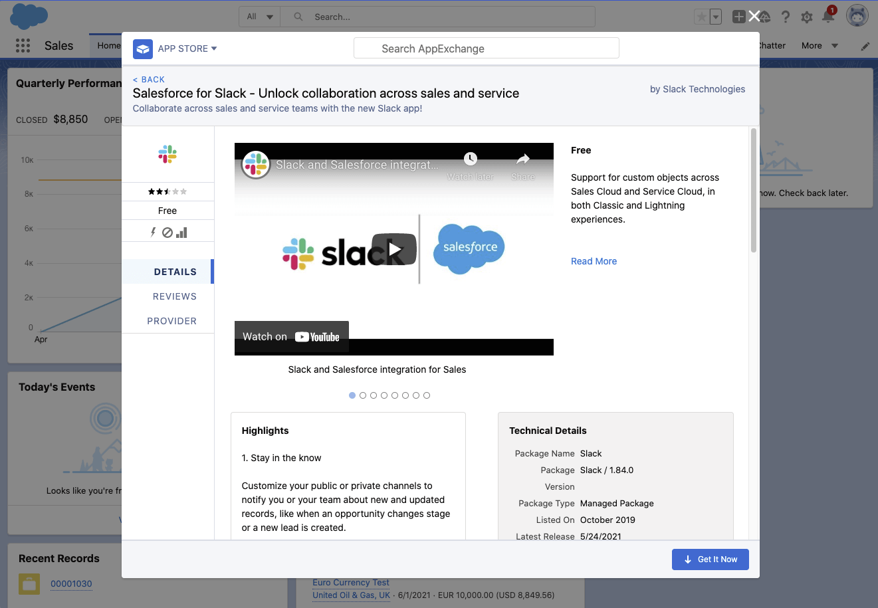Select the last carousel dot
This screenshot has height=608, width=878.
pyautogui.click(x=427, y=395)
